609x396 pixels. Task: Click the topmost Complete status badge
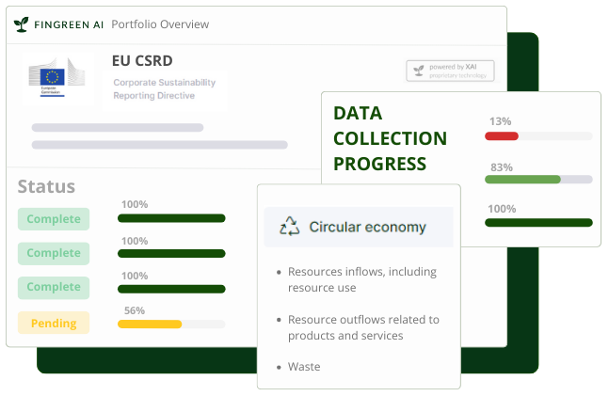click(x=54, y=219)
